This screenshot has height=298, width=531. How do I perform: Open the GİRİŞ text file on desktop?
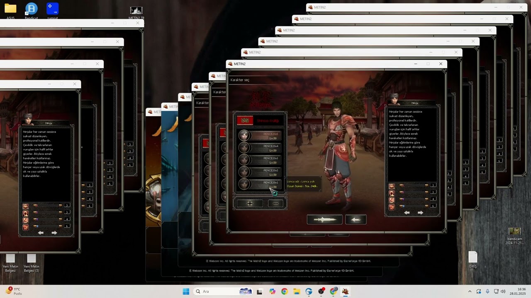click(473, 260)
